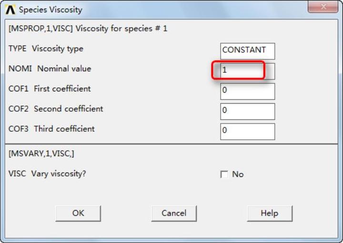
Task: Click the COF1 First coefficient input box
Action: 247,90
